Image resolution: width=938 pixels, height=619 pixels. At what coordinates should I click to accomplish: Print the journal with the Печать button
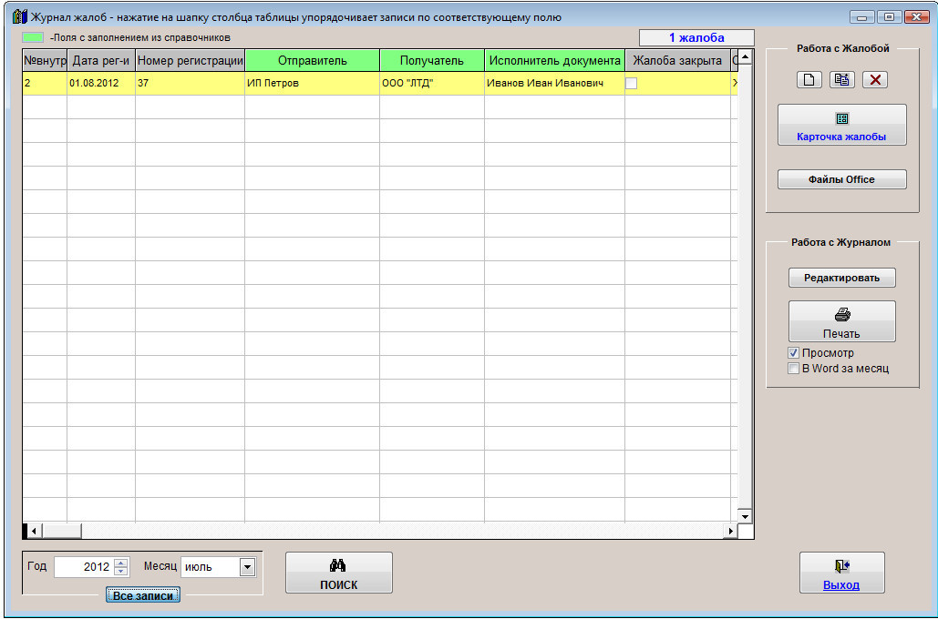point(841,321)
